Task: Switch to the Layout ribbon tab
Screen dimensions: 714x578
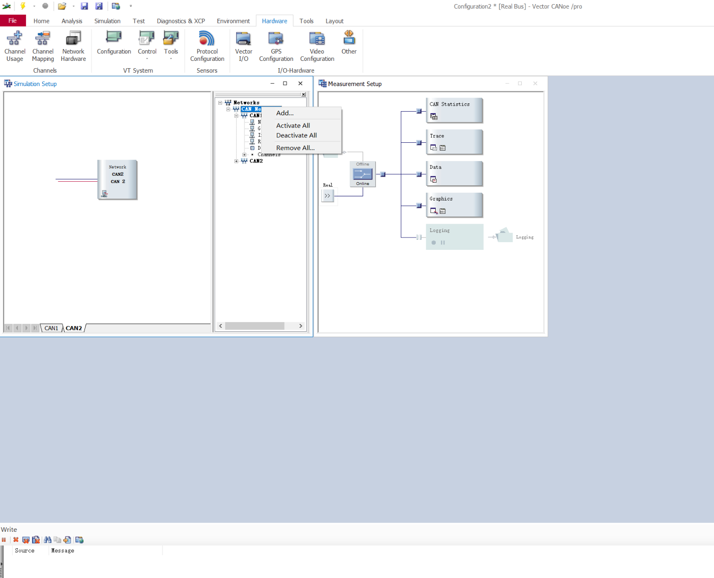Action: pyautogui.click(x=335, y=21)
